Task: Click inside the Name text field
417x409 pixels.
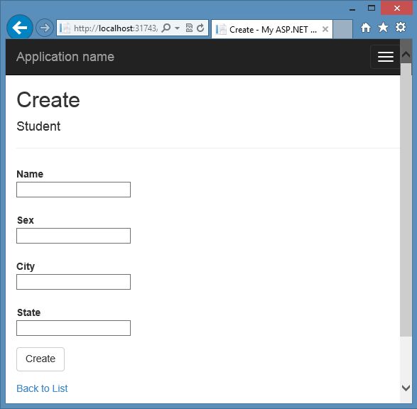Action: 73,190
